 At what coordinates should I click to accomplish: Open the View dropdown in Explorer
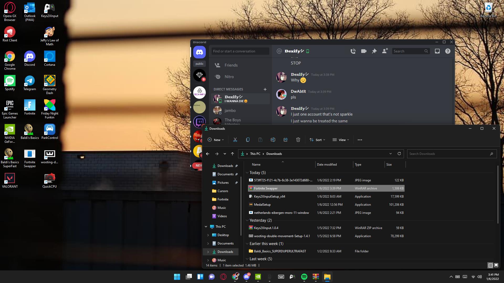click(x=341, y=140)
